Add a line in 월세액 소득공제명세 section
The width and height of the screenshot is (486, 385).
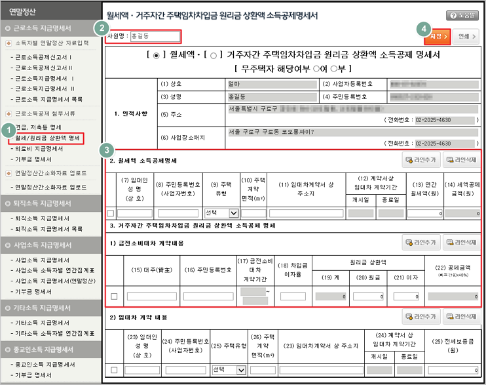(421, 159)
